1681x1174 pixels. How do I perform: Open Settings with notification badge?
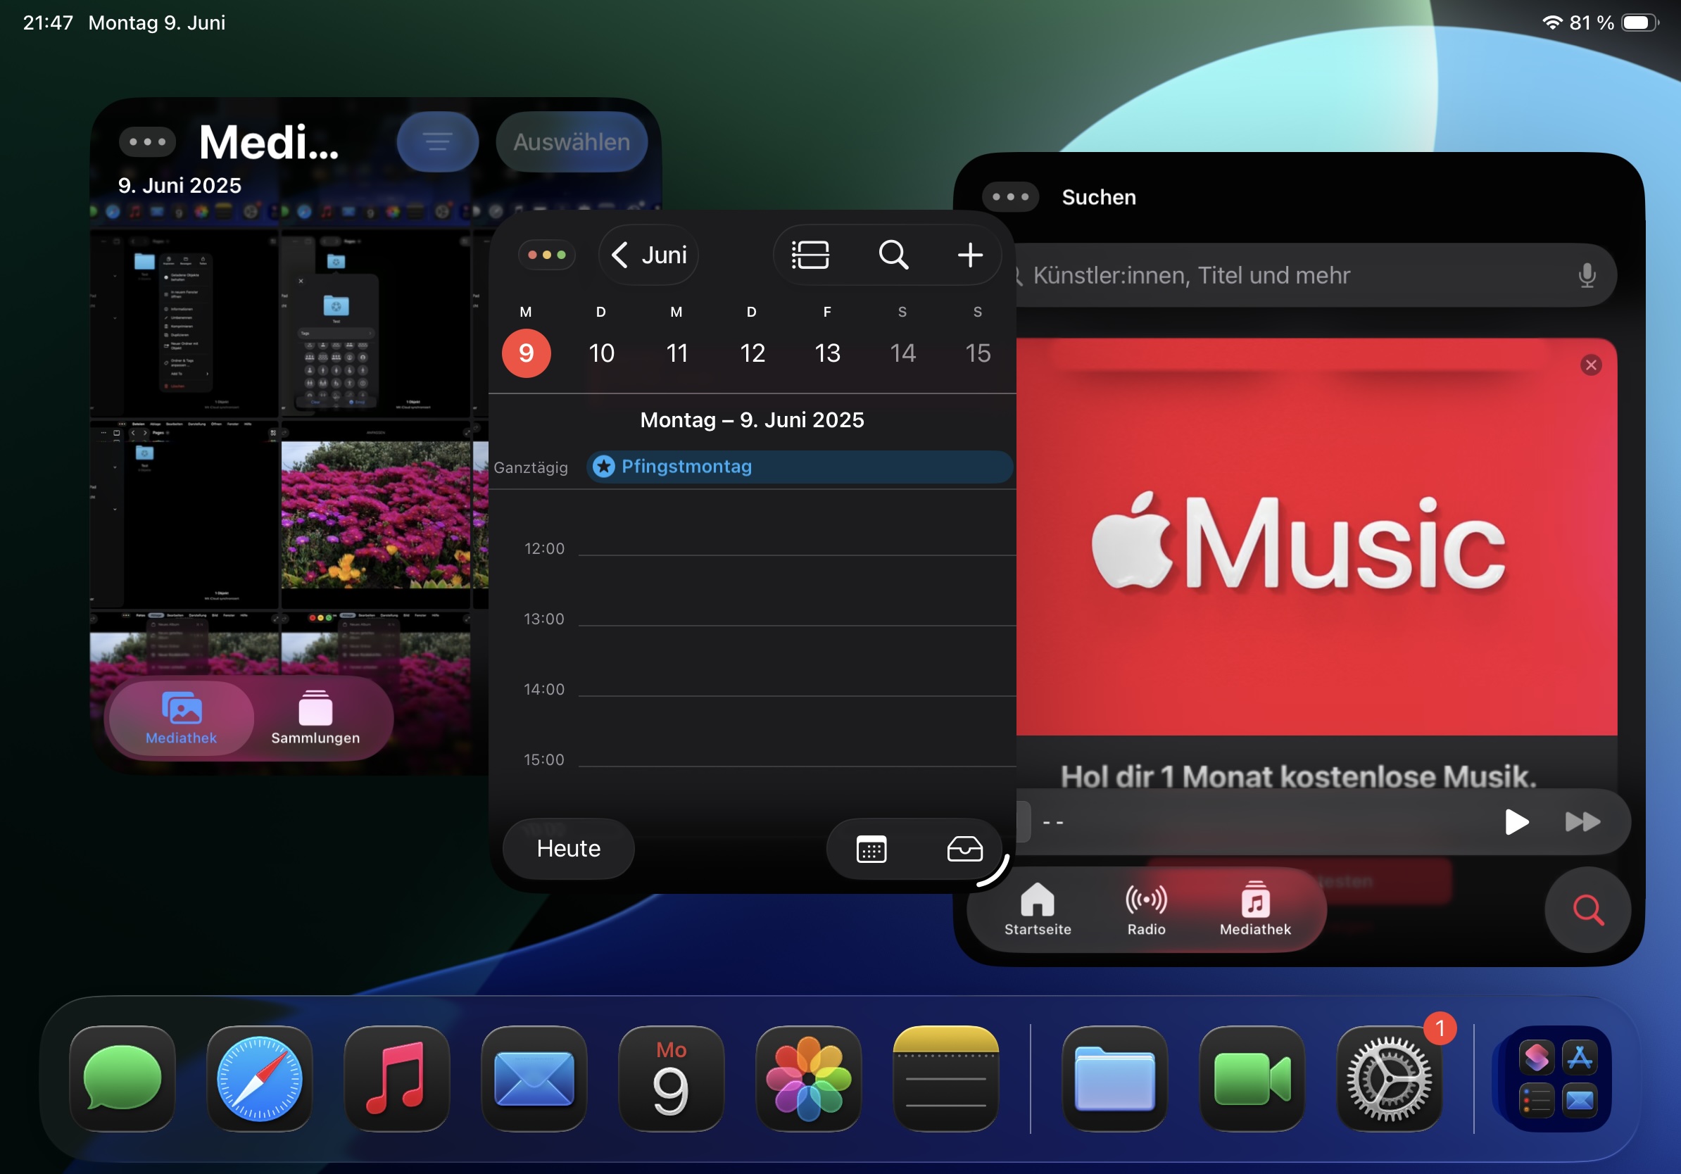(1389, 1078)
